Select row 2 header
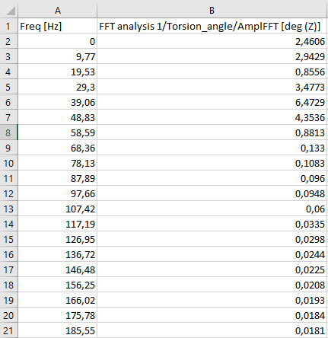This screenshot has width=328, height=338. pos(8,41)
